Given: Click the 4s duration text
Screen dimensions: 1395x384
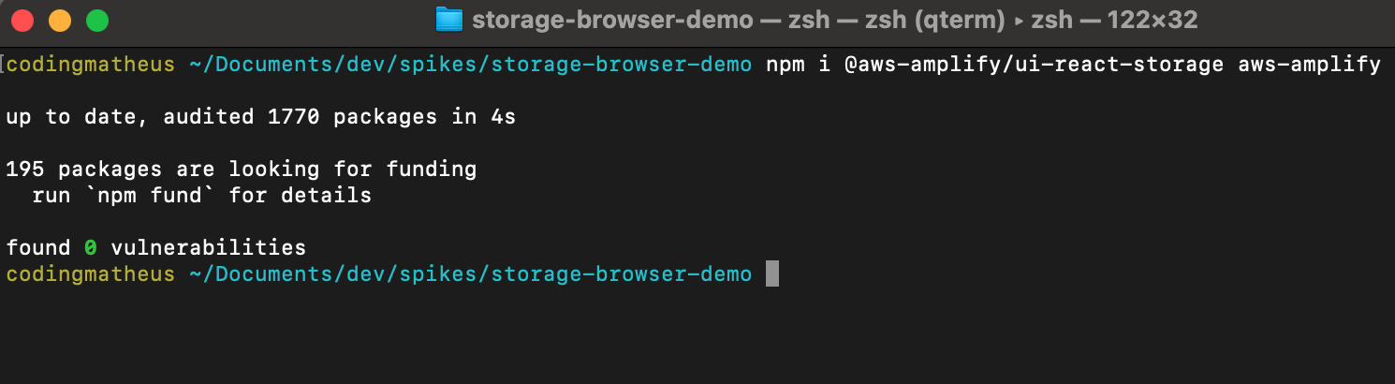Looking at the screenshot, I should click(x=503, y=117).
